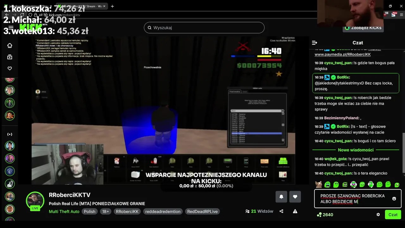Image resolution: width=405 pixels, height=228 pixels.
Task: Open the Kick home page icon in sidebar
Action: (10, 46)
